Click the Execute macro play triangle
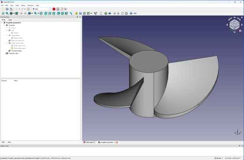The width and height of the screenshot is (244, 160). point(66,9)
